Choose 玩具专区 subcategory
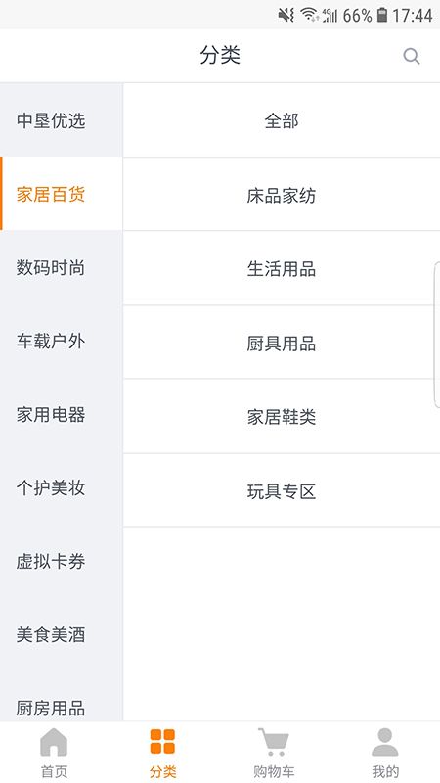440x783 pixels. click(x=282, y=491)
